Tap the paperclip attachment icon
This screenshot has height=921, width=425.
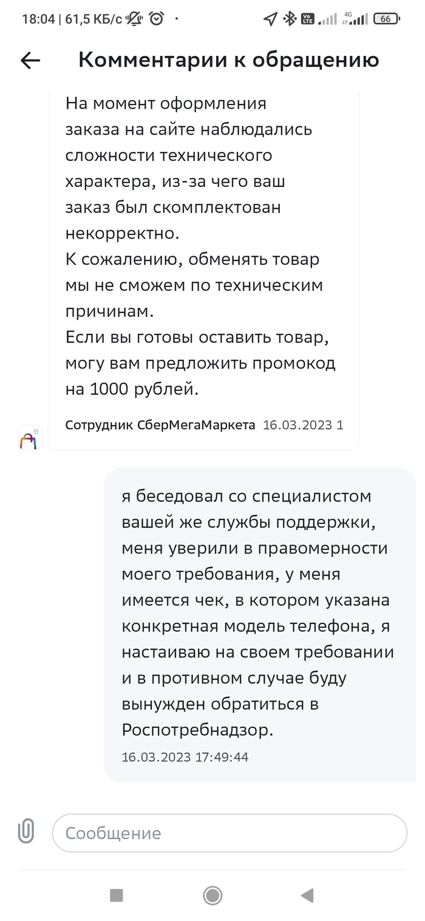(x=26, y=832)
